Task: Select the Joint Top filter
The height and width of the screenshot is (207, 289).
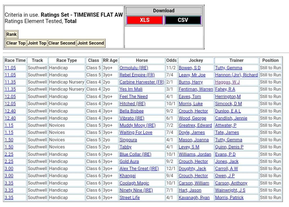Action: (37, 43)
